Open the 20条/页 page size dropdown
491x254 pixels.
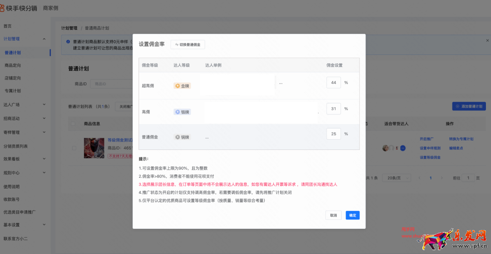pos(396,177)
